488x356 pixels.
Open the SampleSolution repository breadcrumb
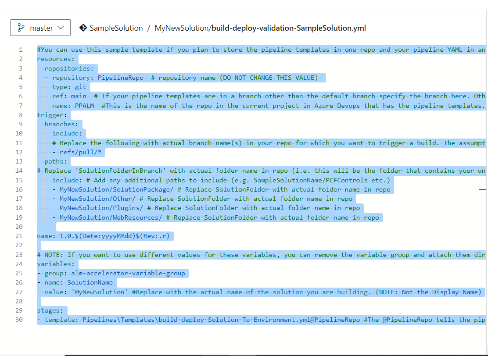click(115, 28)
